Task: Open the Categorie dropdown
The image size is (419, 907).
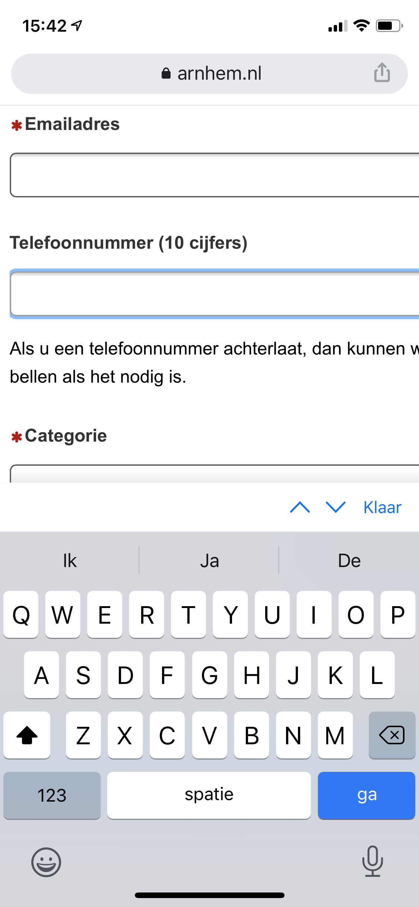Action: click(214, 474)
